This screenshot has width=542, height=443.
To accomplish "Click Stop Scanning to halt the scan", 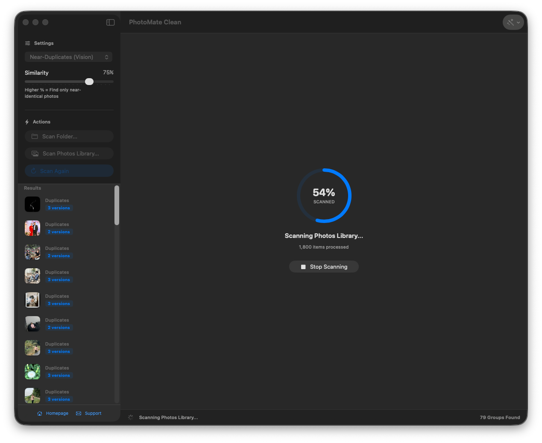I will click(324, 267).
